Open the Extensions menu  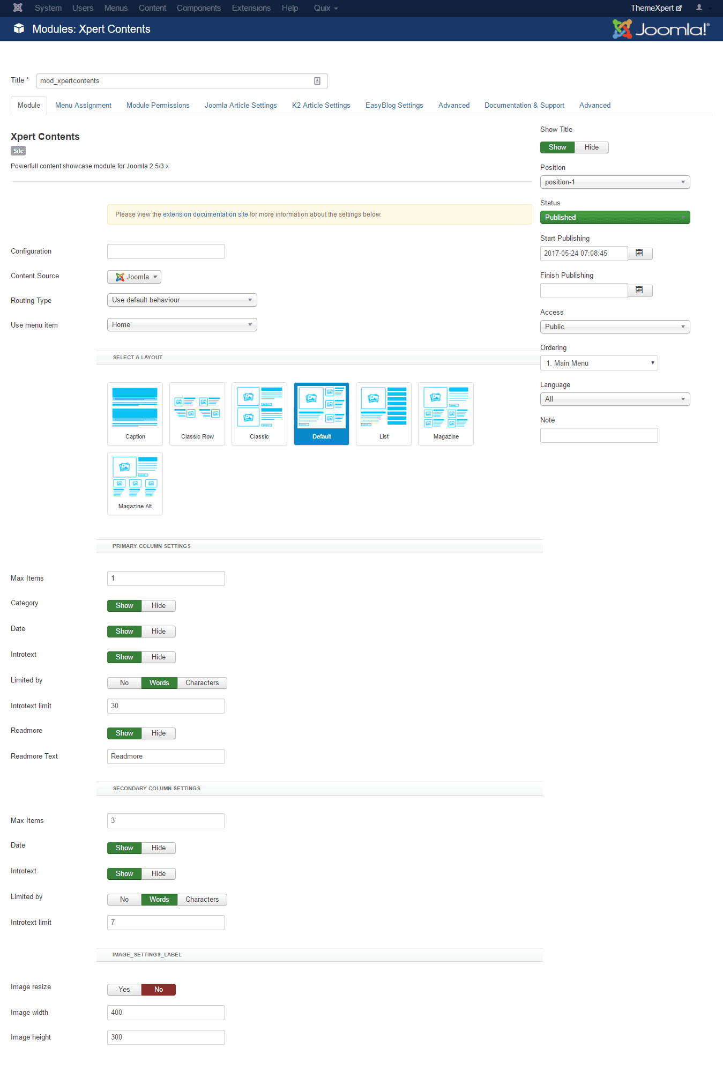[x=251, y=8]
